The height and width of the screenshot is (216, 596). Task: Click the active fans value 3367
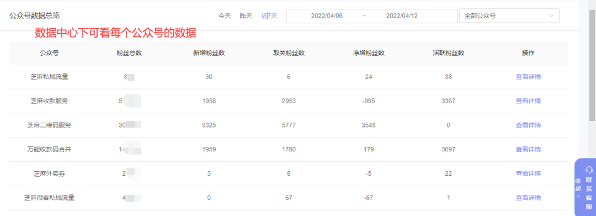[x=449, y=101]
